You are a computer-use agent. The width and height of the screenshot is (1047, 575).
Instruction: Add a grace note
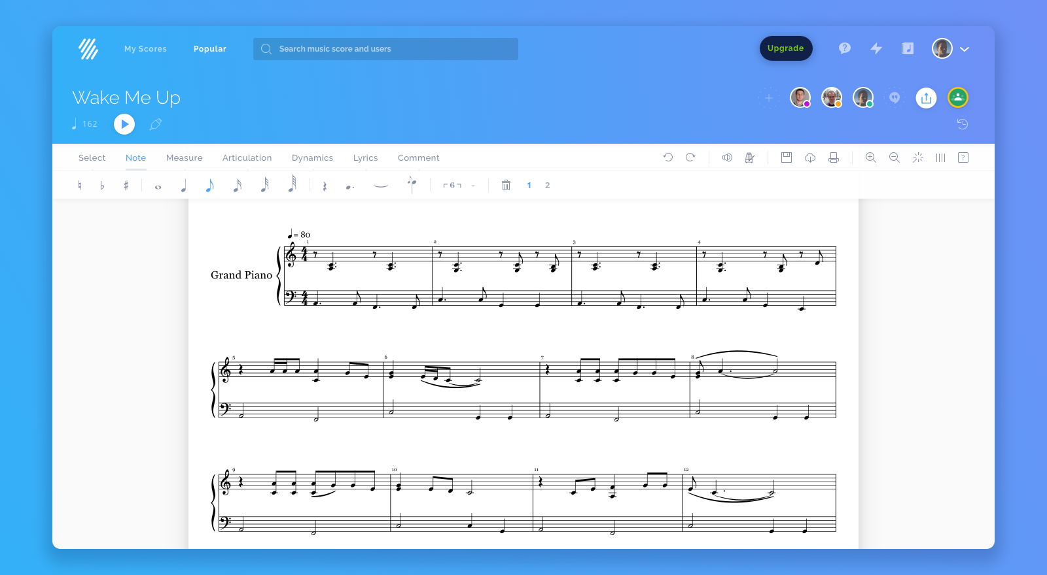[412, 184]
